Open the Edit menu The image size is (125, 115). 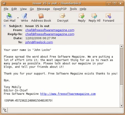tap(14, 9)
